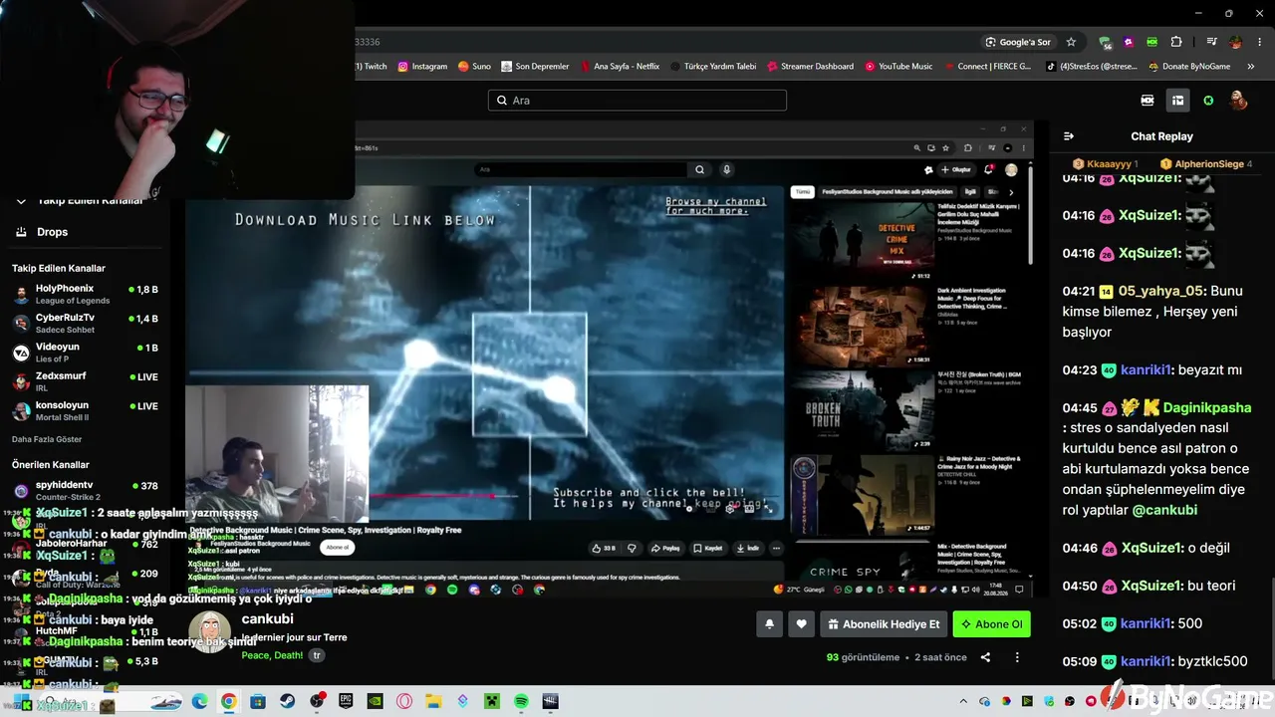1275x717 pixels.
Task: Like the YouTube video in the stream
Action: tap(603, 548)
